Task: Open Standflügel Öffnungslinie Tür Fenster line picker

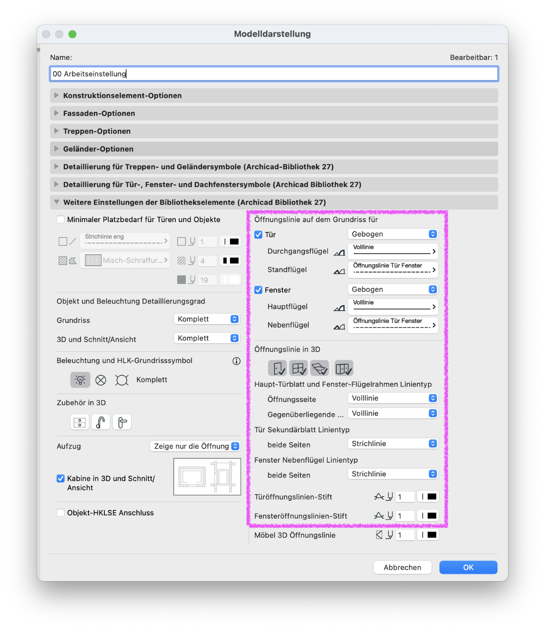Action: click(x=393, y=270)
